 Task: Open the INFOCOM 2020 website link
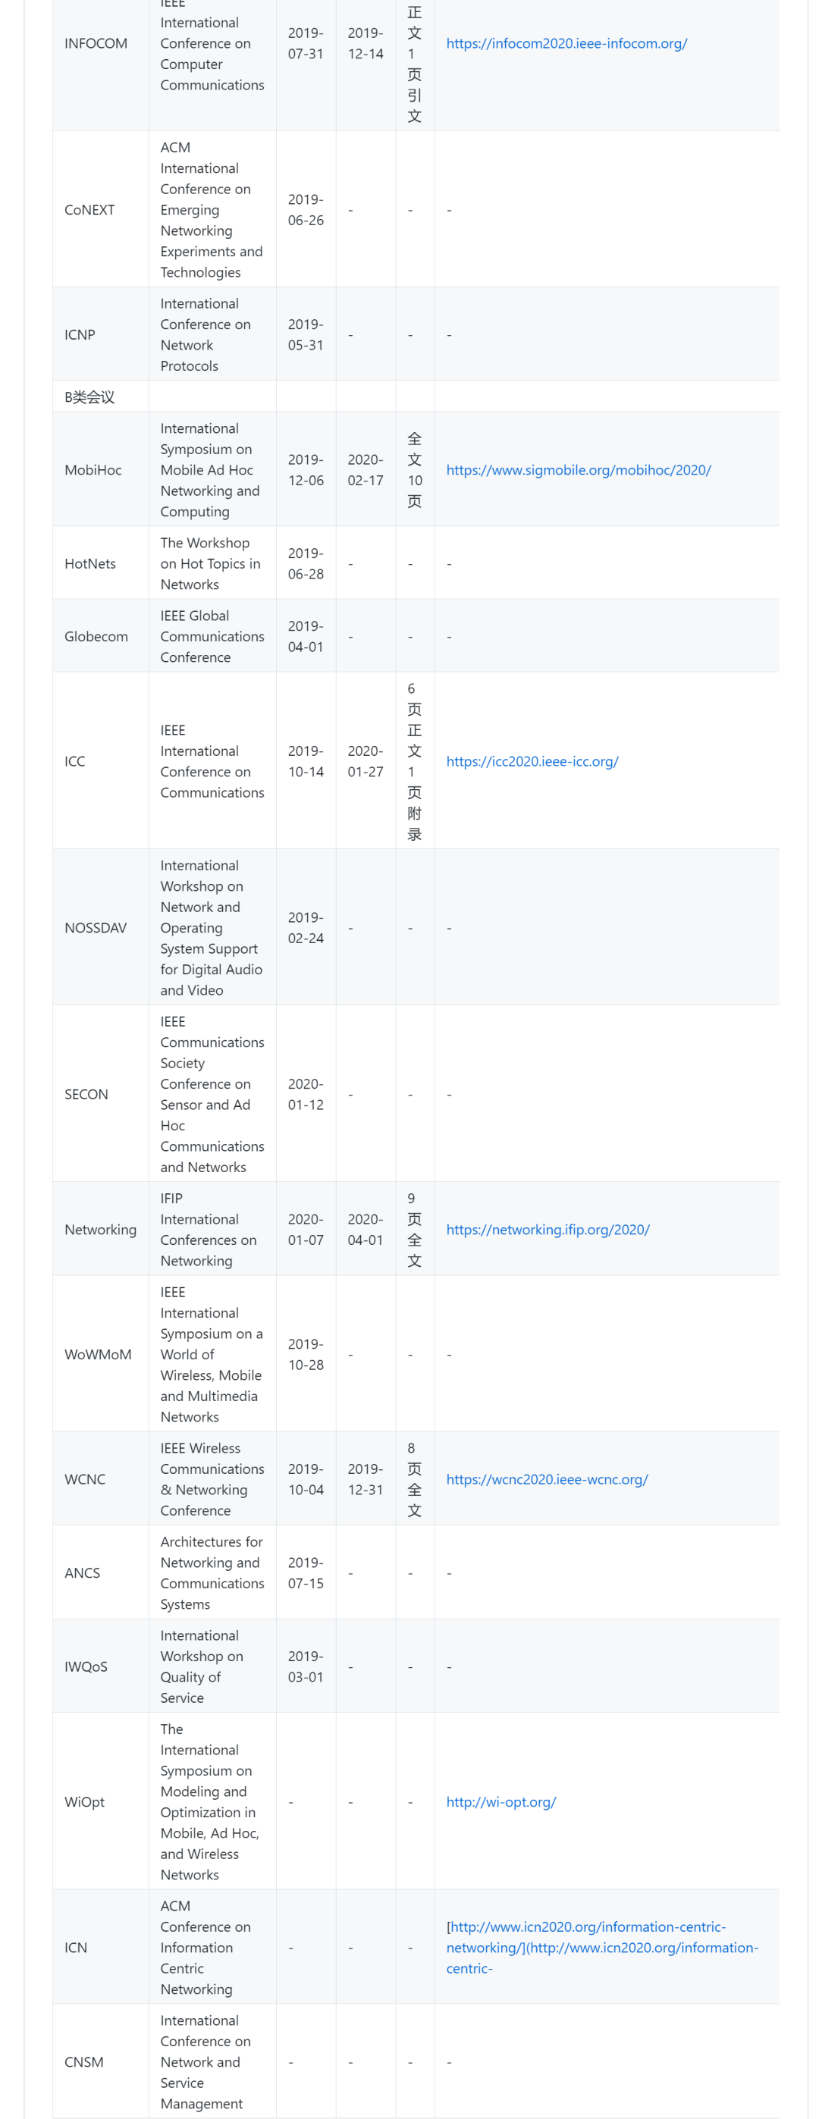[x=566, y=44]
